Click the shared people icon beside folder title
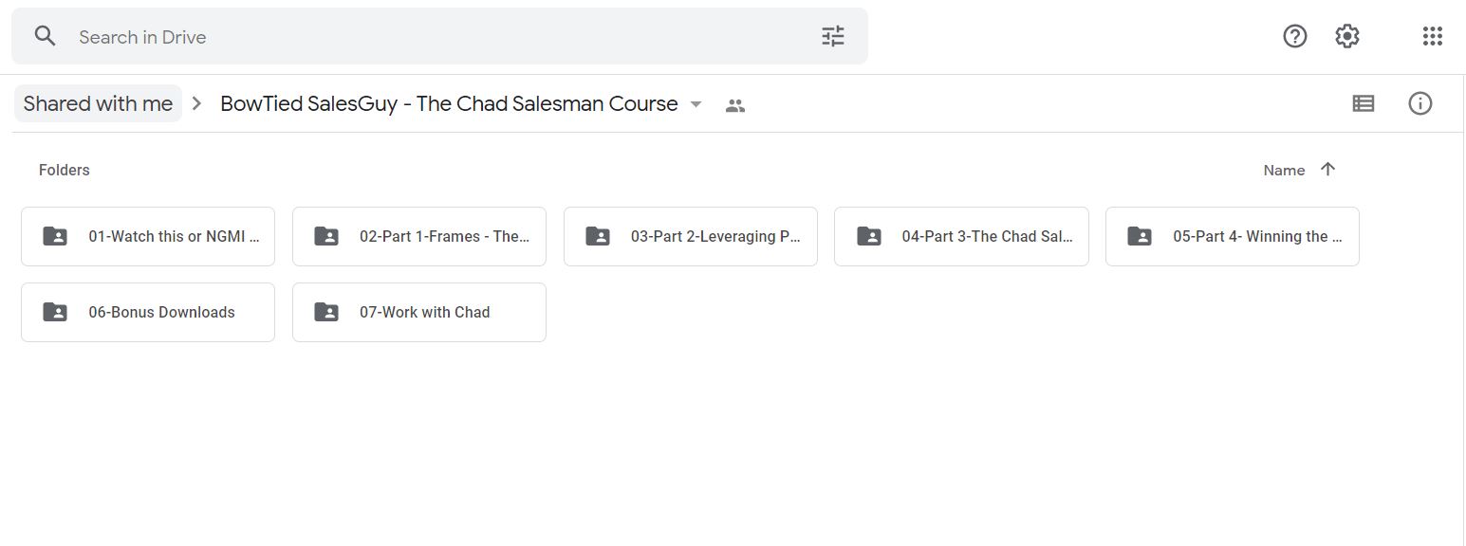 pyautogui.click(x=734, y=105)
